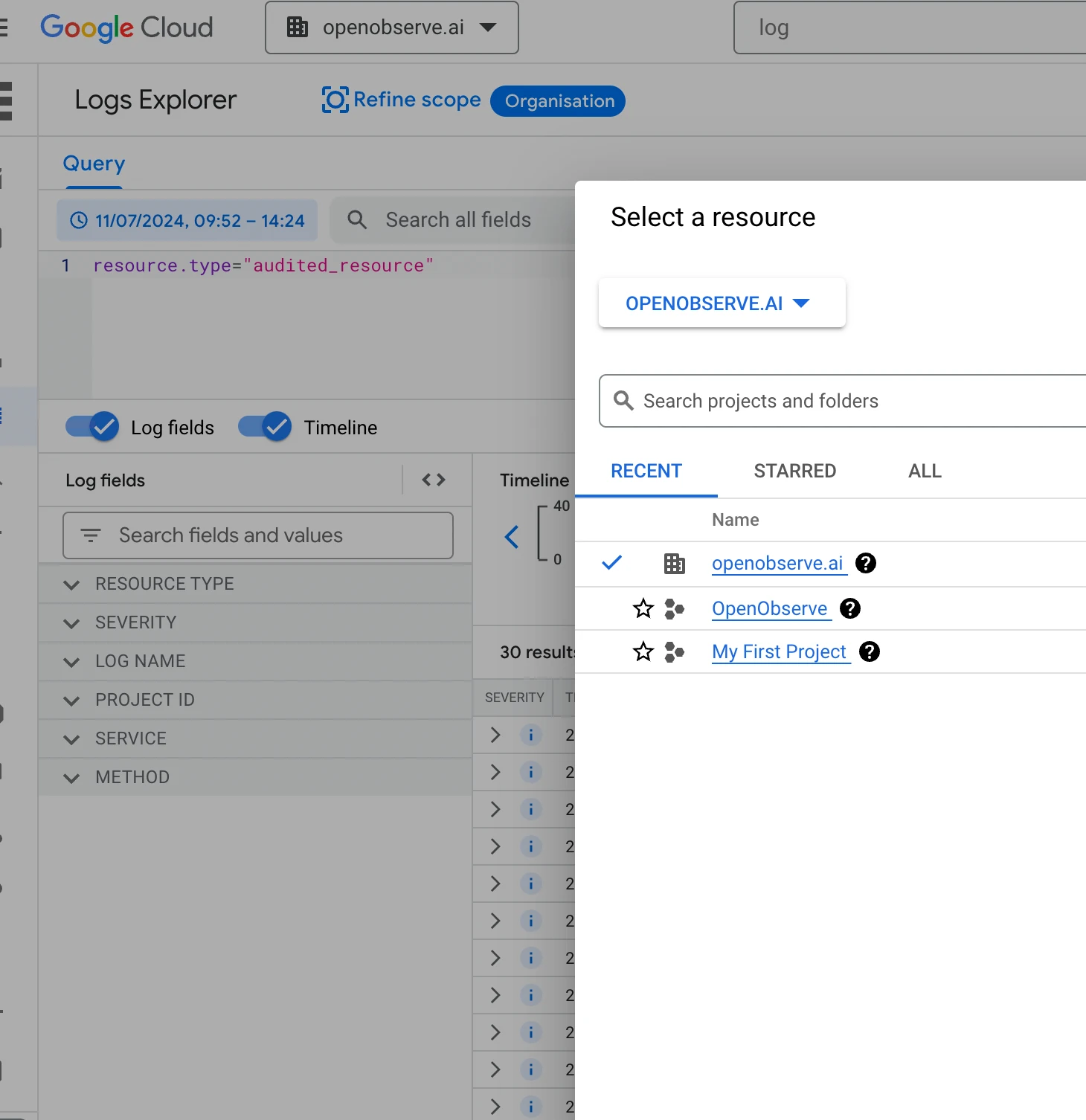Click the project icon beside OpenObserve
This screenshot has width=1086, height=1120.
[675, 609]
